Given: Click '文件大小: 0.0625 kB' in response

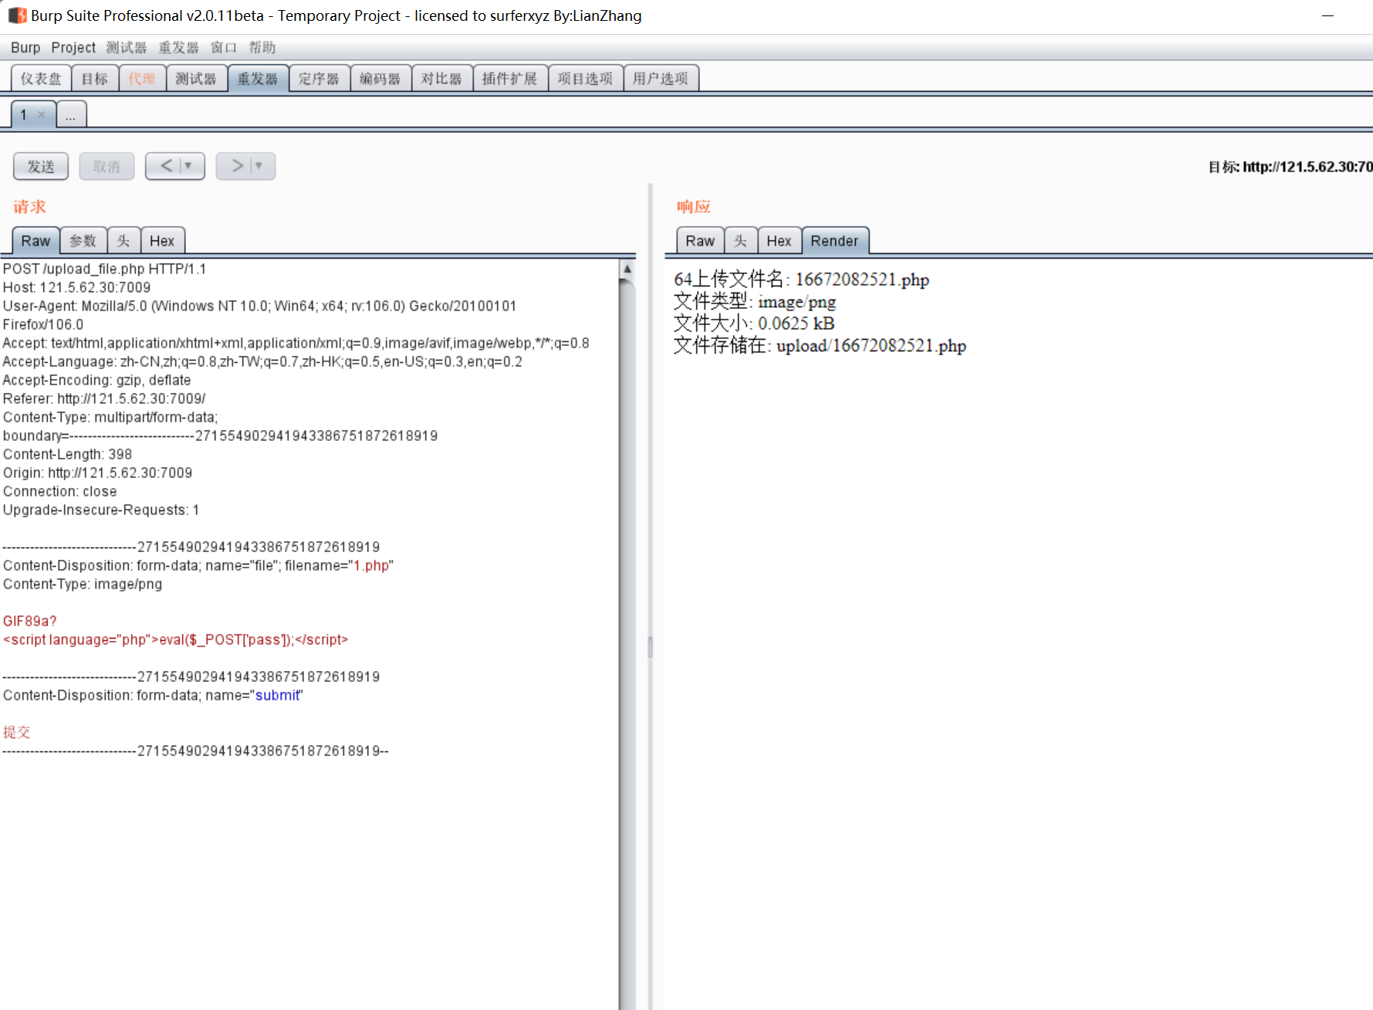Looking at the screenshot, I should pos(754,324).
